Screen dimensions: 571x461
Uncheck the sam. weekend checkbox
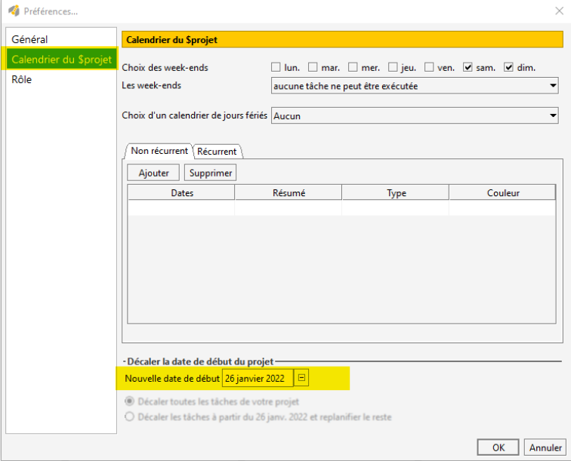coord(468,68)
